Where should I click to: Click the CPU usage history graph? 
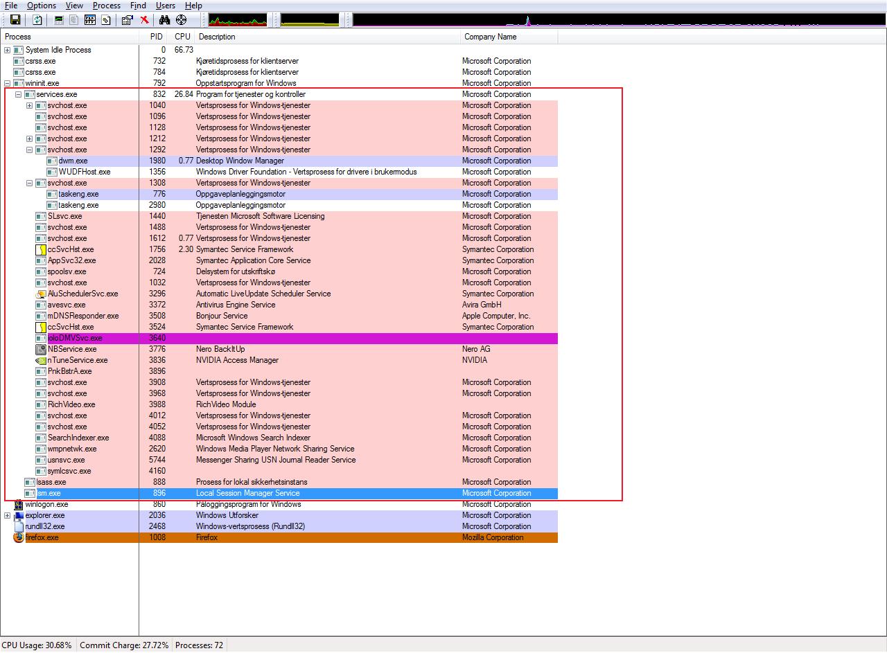(237, 20)
